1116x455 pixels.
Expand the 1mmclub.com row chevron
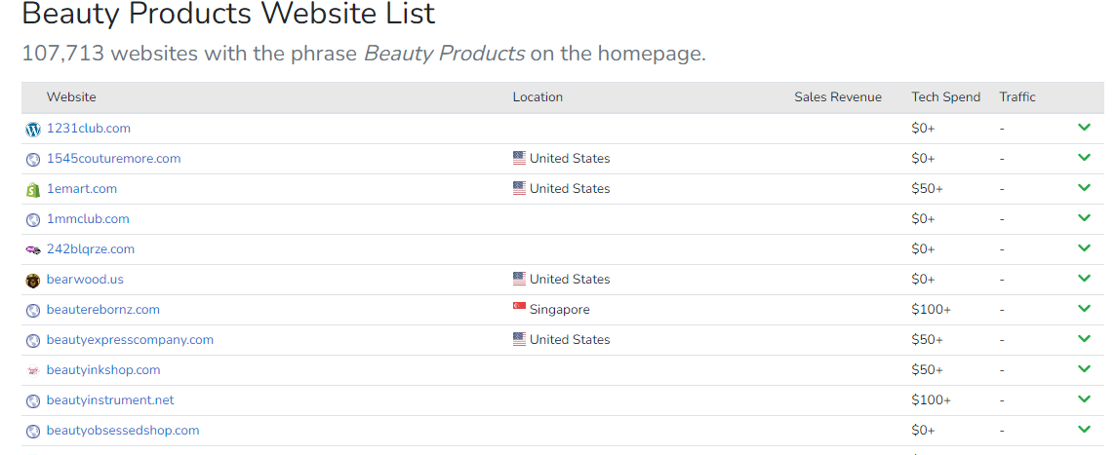(1084, 217)
